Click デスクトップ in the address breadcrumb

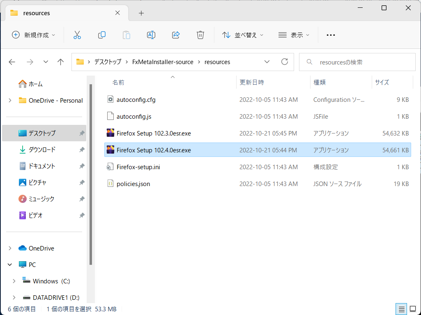(x=108, y=62)
